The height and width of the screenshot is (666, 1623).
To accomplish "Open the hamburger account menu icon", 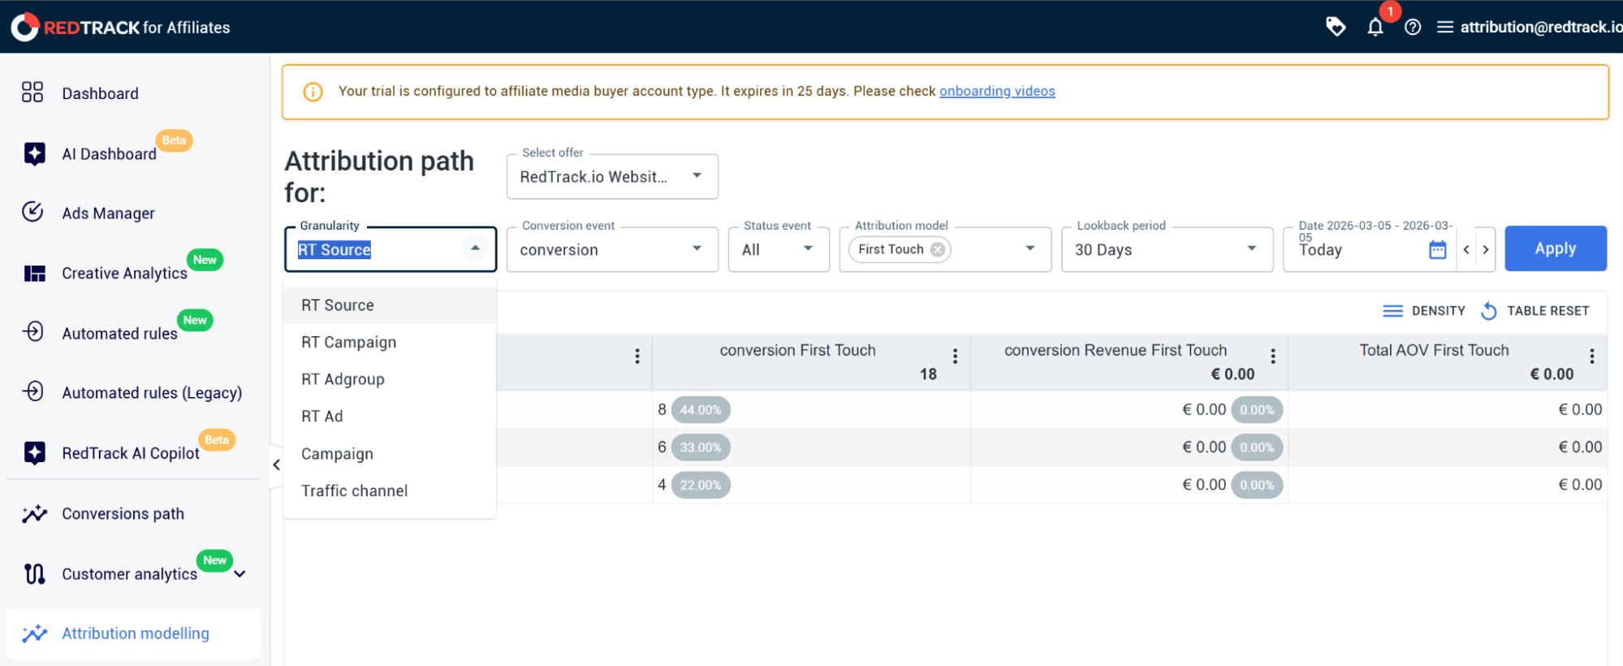I will click(1445, 28).
